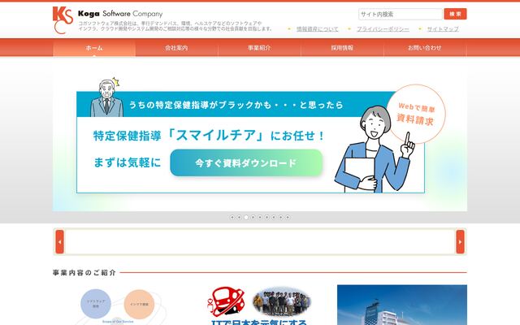
Task: Click the woman pointing illustration in banner
Action: tap(374, 149)
